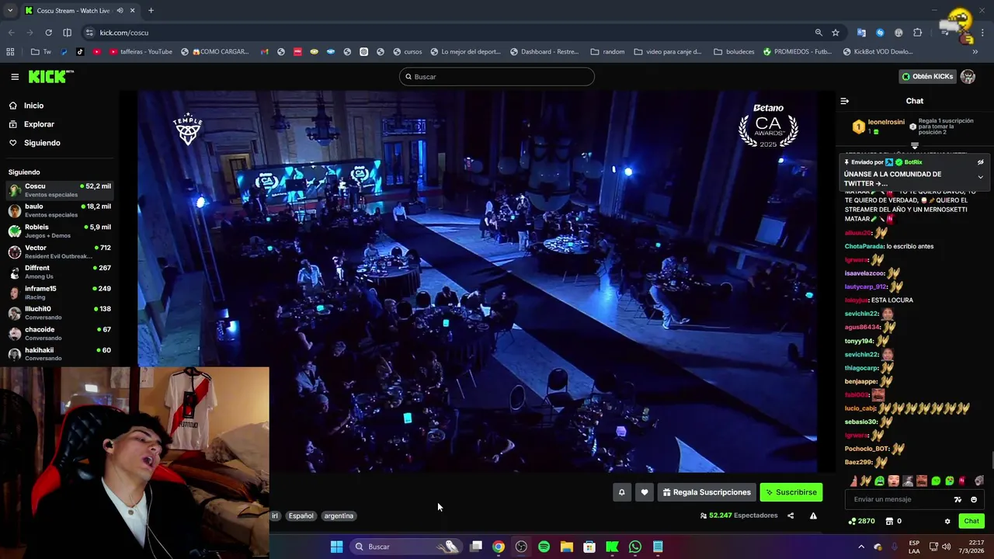The width and height of the screenshot is (994, 559).
Task: Reload the page
Action: (48, 33)
